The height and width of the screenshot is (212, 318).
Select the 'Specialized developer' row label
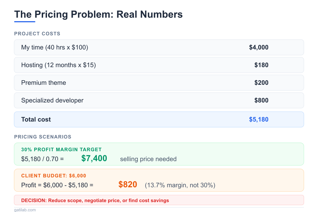(x=52, y=100)
